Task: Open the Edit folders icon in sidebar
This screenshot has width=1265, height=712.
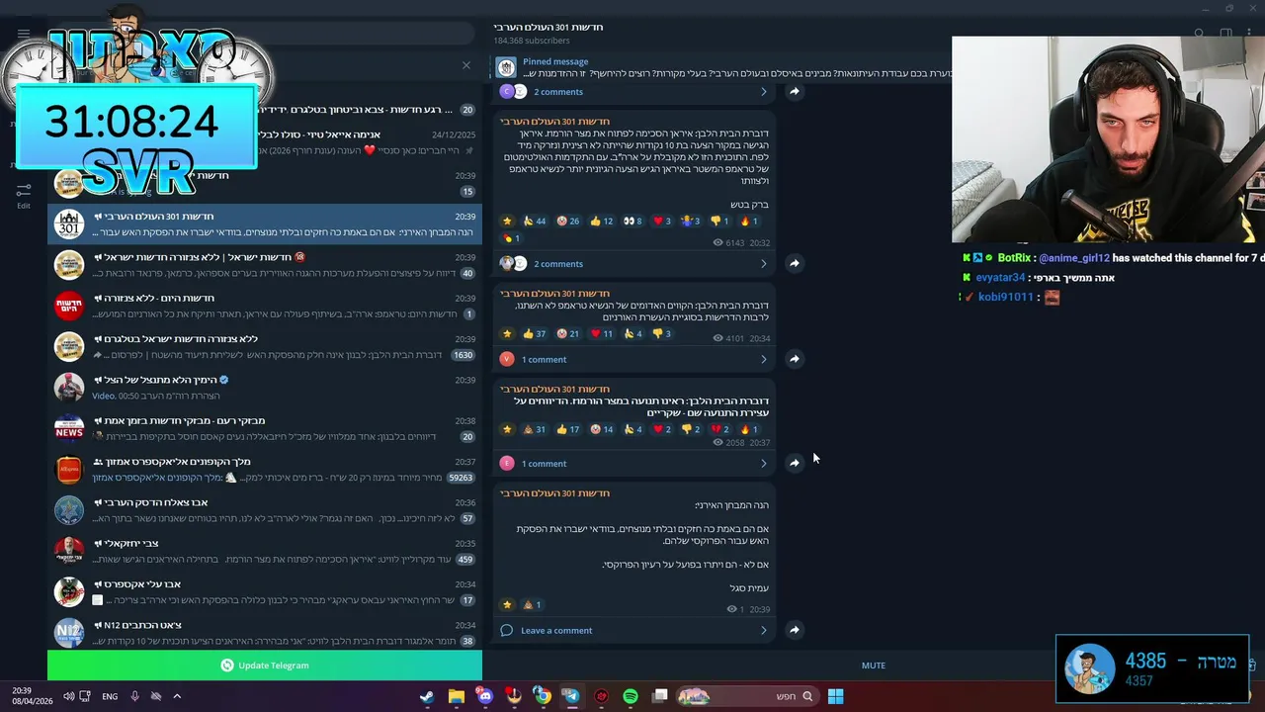Action: [x=24, y=194]
